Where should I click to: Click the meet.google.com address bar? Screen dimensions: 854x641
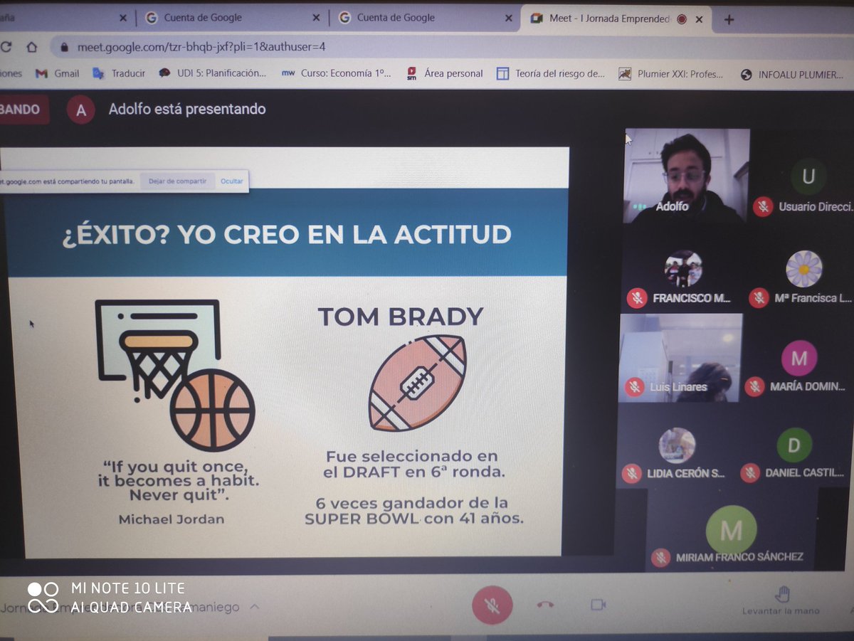(448, 47)
